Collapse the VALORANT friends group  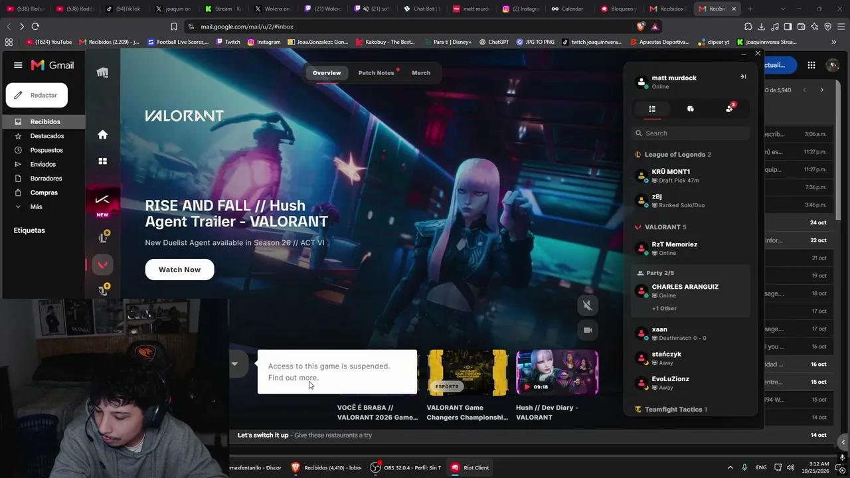point(661,227)
